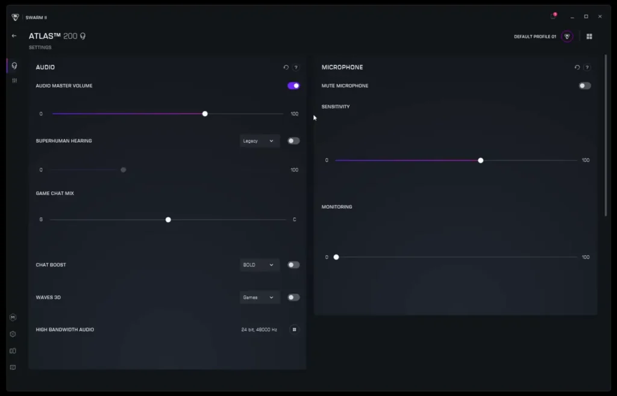Image resolution: width=617 pixels, height=396 pixels.
Task: Adjust Audio Master Volume slider handle
Action: [205, 114]
